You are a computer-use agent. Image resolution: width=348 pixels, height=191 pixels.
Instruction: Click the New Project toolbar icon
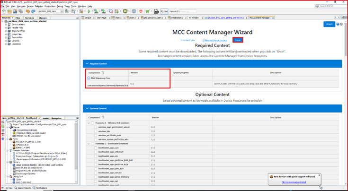tap(9, 11)
